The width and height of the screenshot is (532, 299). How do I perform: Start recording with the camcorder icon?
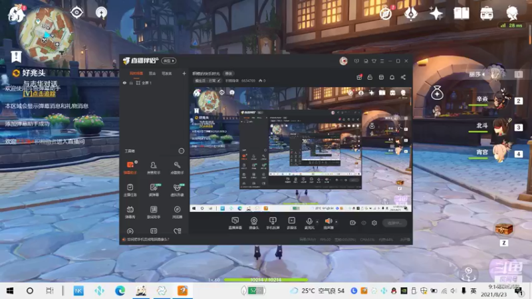tap(352, 223)
